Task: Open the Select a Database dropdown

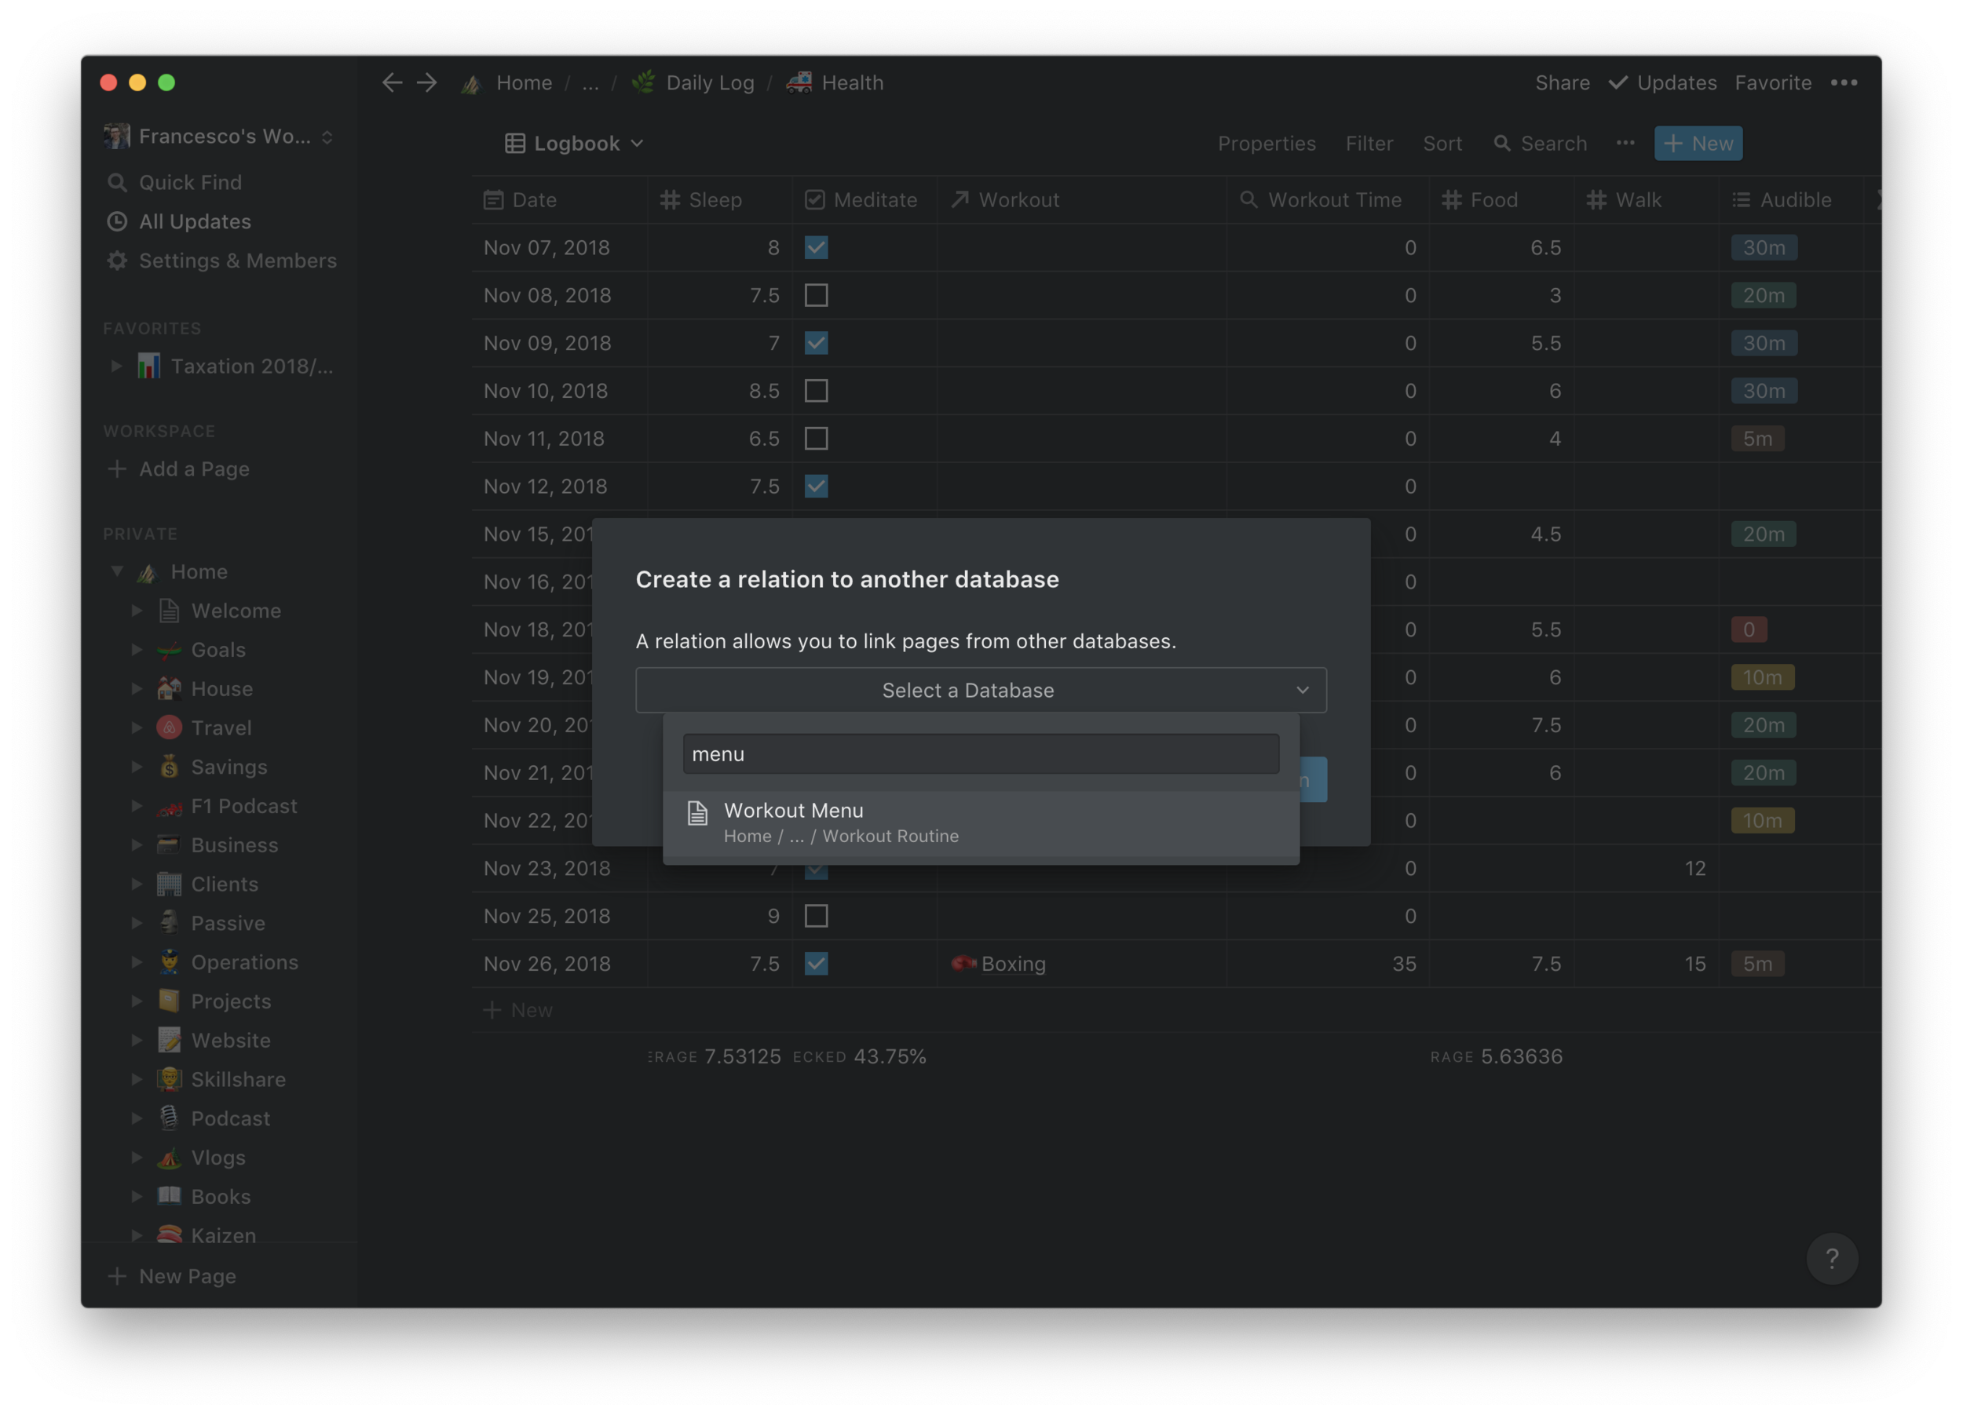Action: 981,690
